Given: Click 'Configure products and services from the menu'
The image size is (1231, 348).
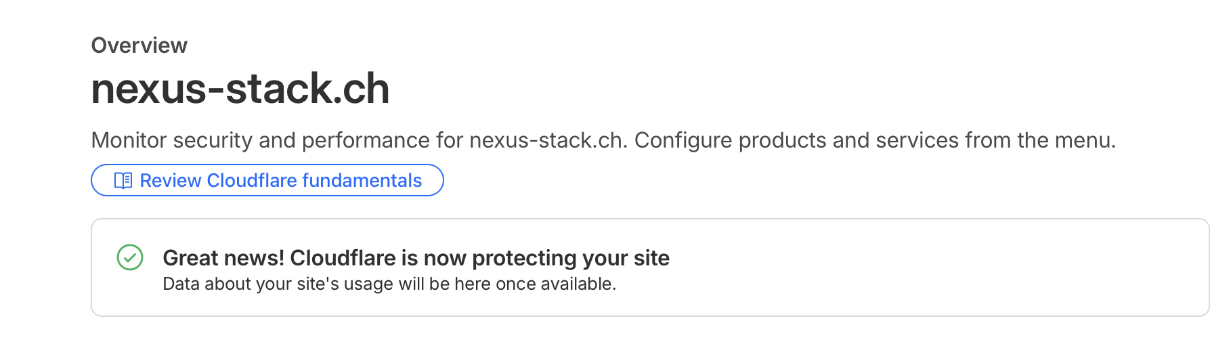Looking at the screenshot, I should (873, 140).
